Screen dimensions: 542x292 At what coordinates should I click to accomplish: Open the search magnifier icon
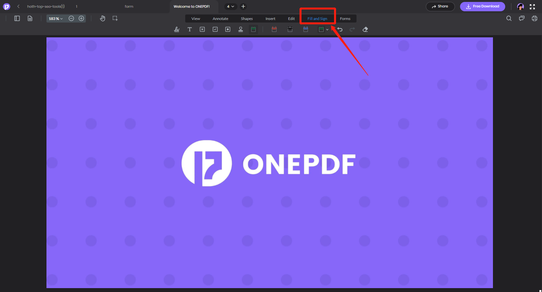[509, 18]
